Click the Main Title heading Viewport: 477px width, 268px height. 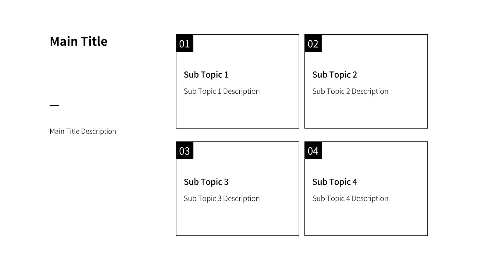point(78,41)
